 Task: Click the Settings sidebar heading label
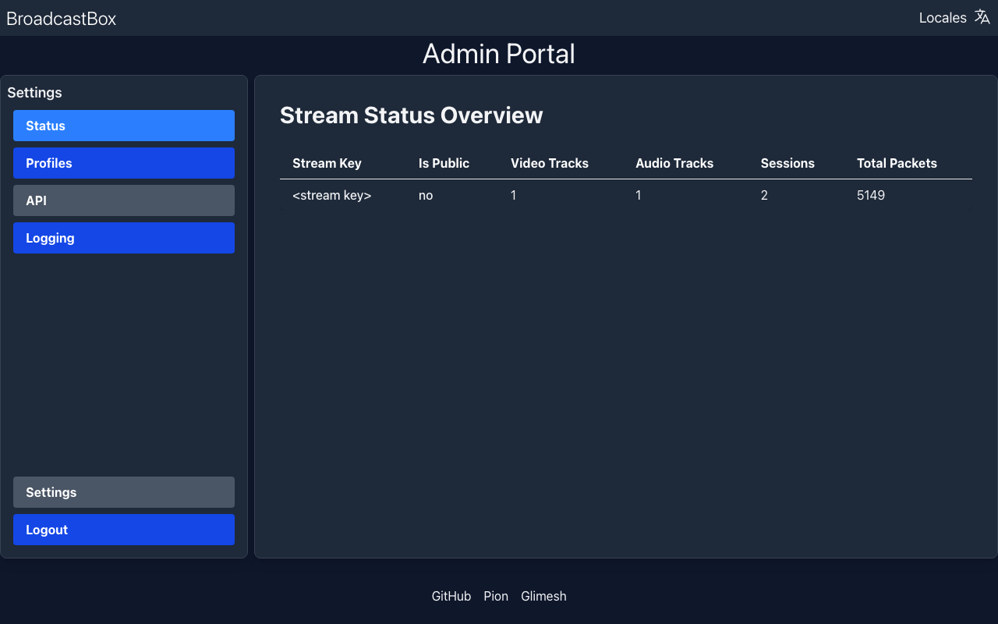pyautogui.click(x=34, y=93)
